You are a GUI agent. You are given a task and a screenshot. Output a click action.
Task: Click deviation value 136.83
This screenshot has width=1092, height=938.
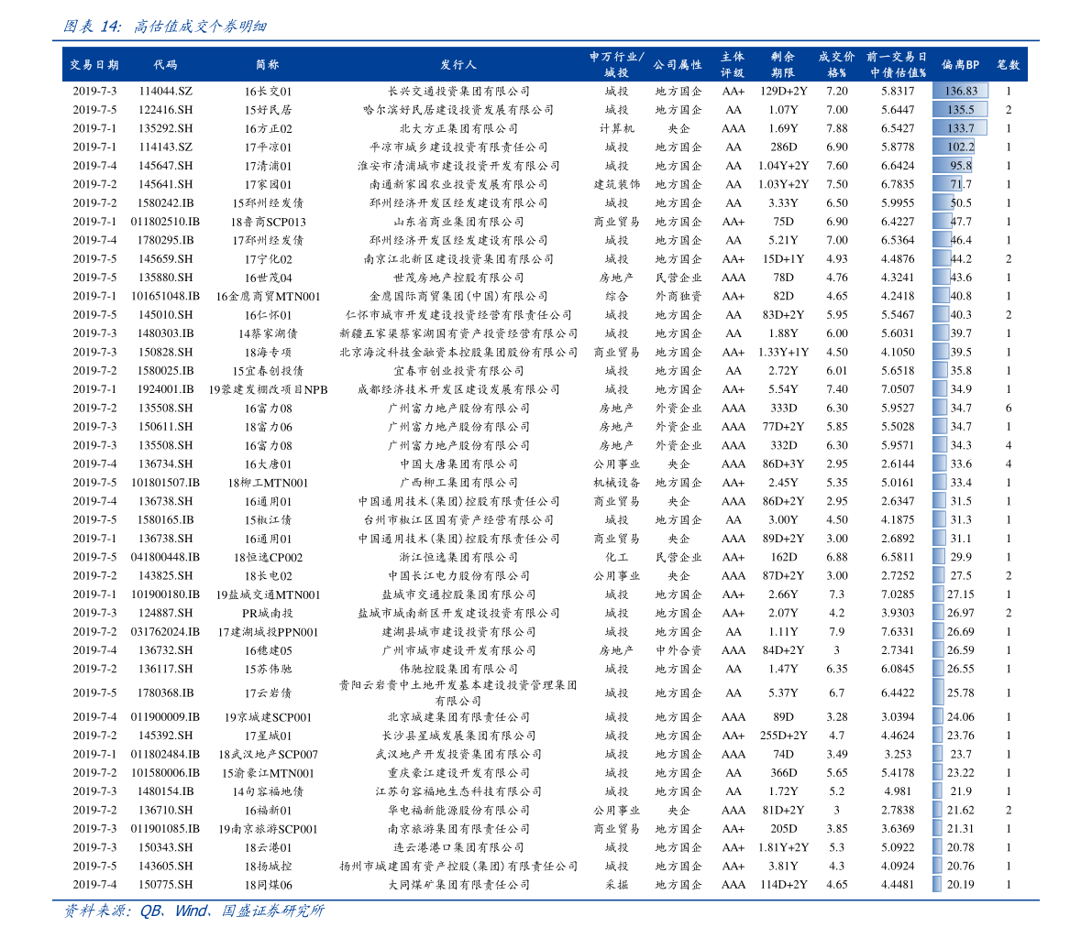pos(961,92)
